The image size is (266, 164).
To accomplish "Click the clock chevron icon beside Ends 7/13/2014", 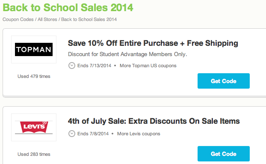I will point(72,66).
